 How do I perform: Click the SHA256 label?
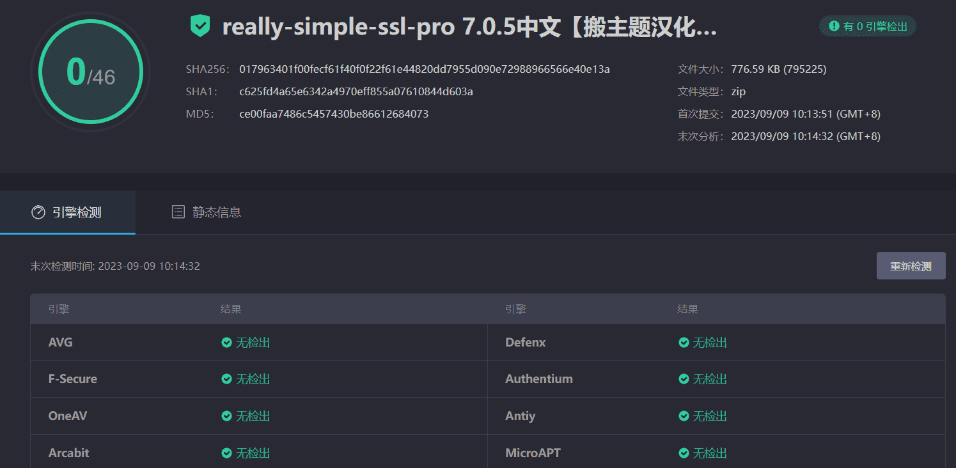click(x=207, y=69)
